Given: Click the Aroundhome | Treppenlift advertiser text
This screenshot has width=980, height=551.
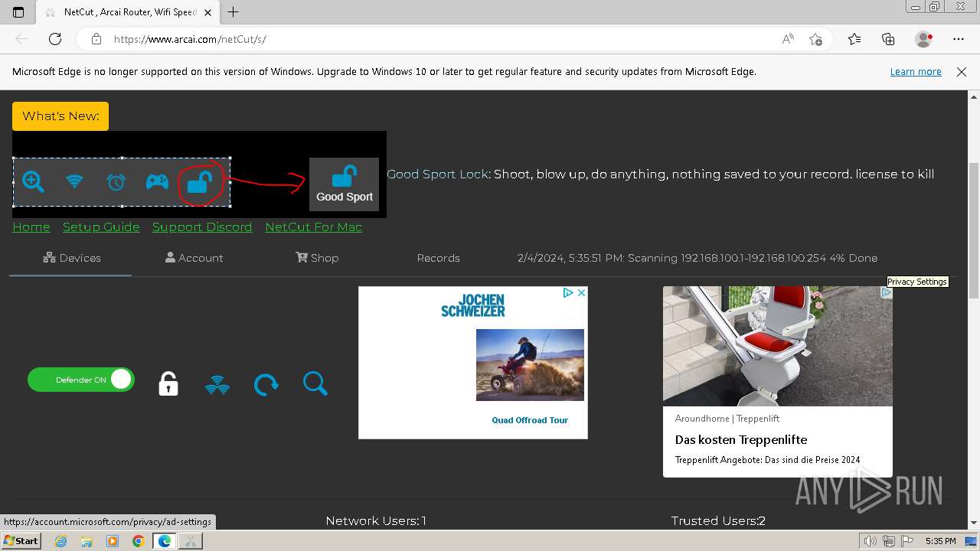Looking at the screenshot, I should [x=727, y=419].
